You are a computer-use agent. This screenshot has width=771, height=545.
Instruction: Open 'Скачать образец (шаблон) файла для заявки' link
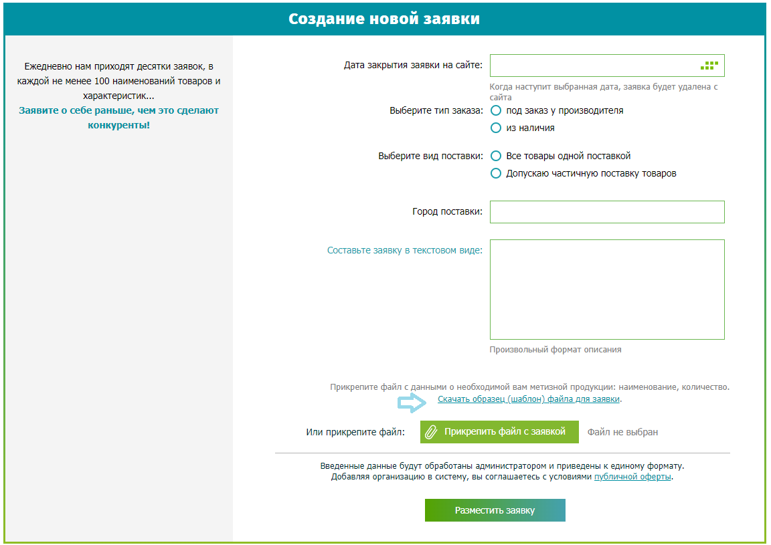point(529,399)
